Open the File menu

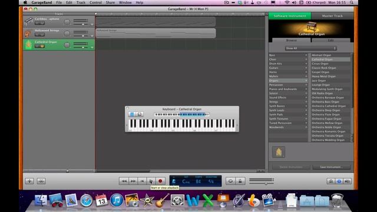[59, 2]
